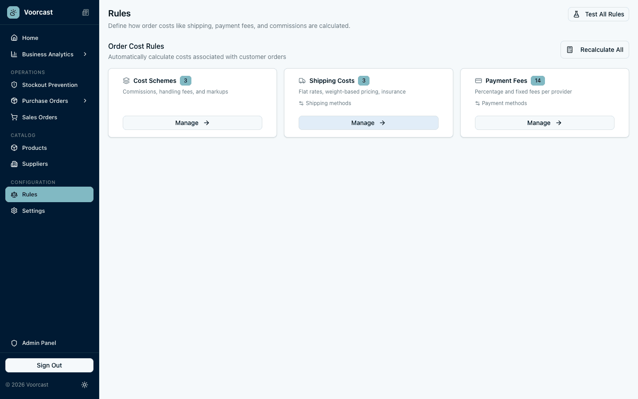Click the Settings gear icon
The image size is (638, 399).
14,211
